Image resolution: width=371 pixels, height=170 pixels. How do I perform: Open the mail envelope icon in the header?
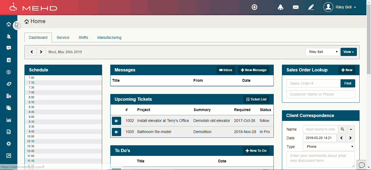pos(296,7)
